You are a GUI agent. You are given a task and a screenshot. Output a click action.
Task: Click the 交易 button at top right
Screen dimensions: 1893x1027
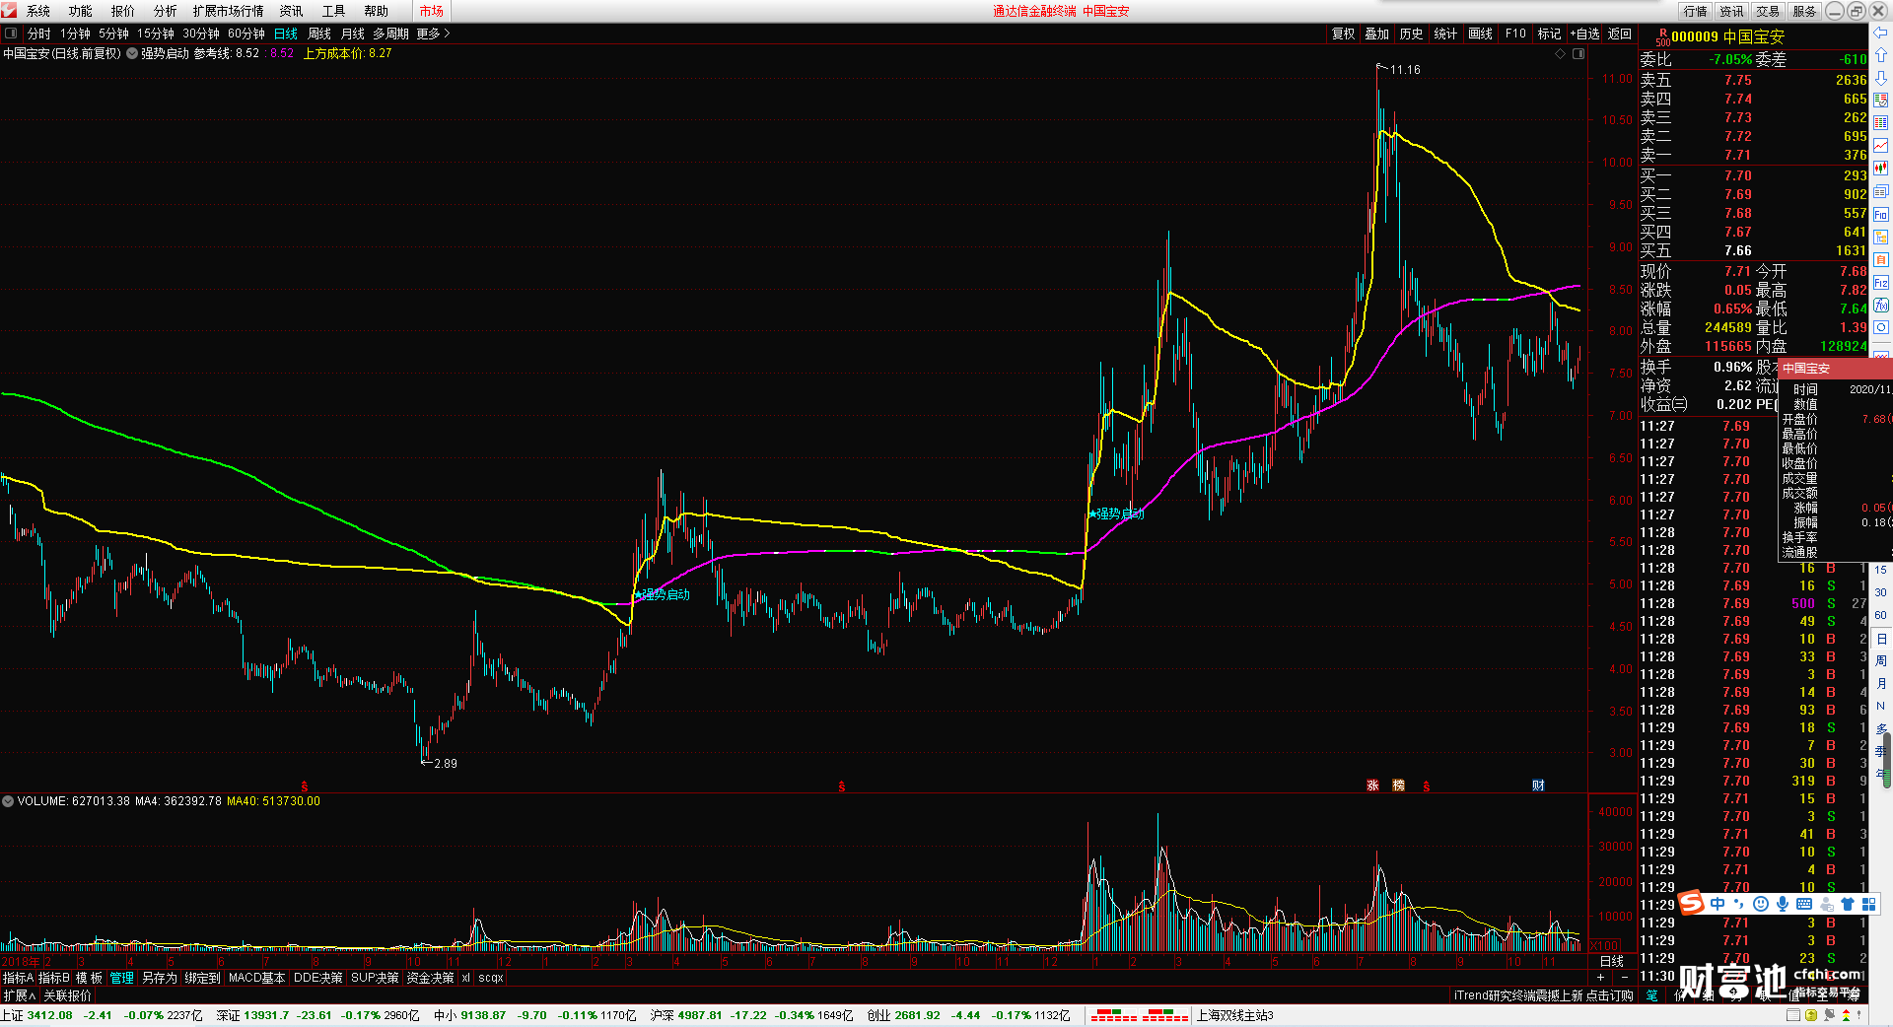pyautogui.click(x=1768, y=11)
